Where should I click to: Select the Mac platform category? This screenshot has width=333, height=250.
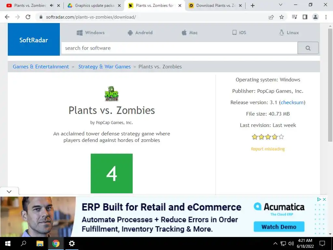coord(190,33)
